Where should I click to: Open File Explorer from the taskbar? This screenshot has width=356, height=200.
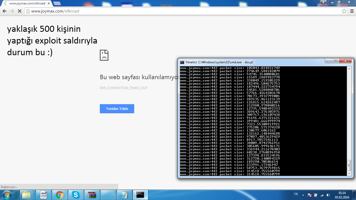[x=27, y=195]
